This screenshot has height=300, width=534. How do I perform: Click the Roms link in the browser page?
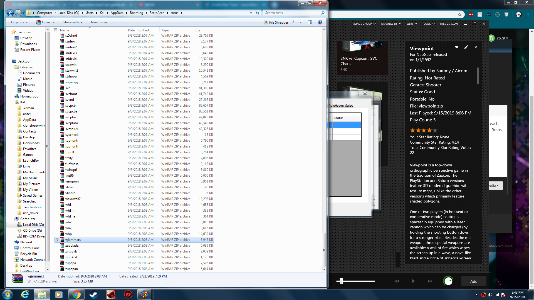[x=496, y=130]
